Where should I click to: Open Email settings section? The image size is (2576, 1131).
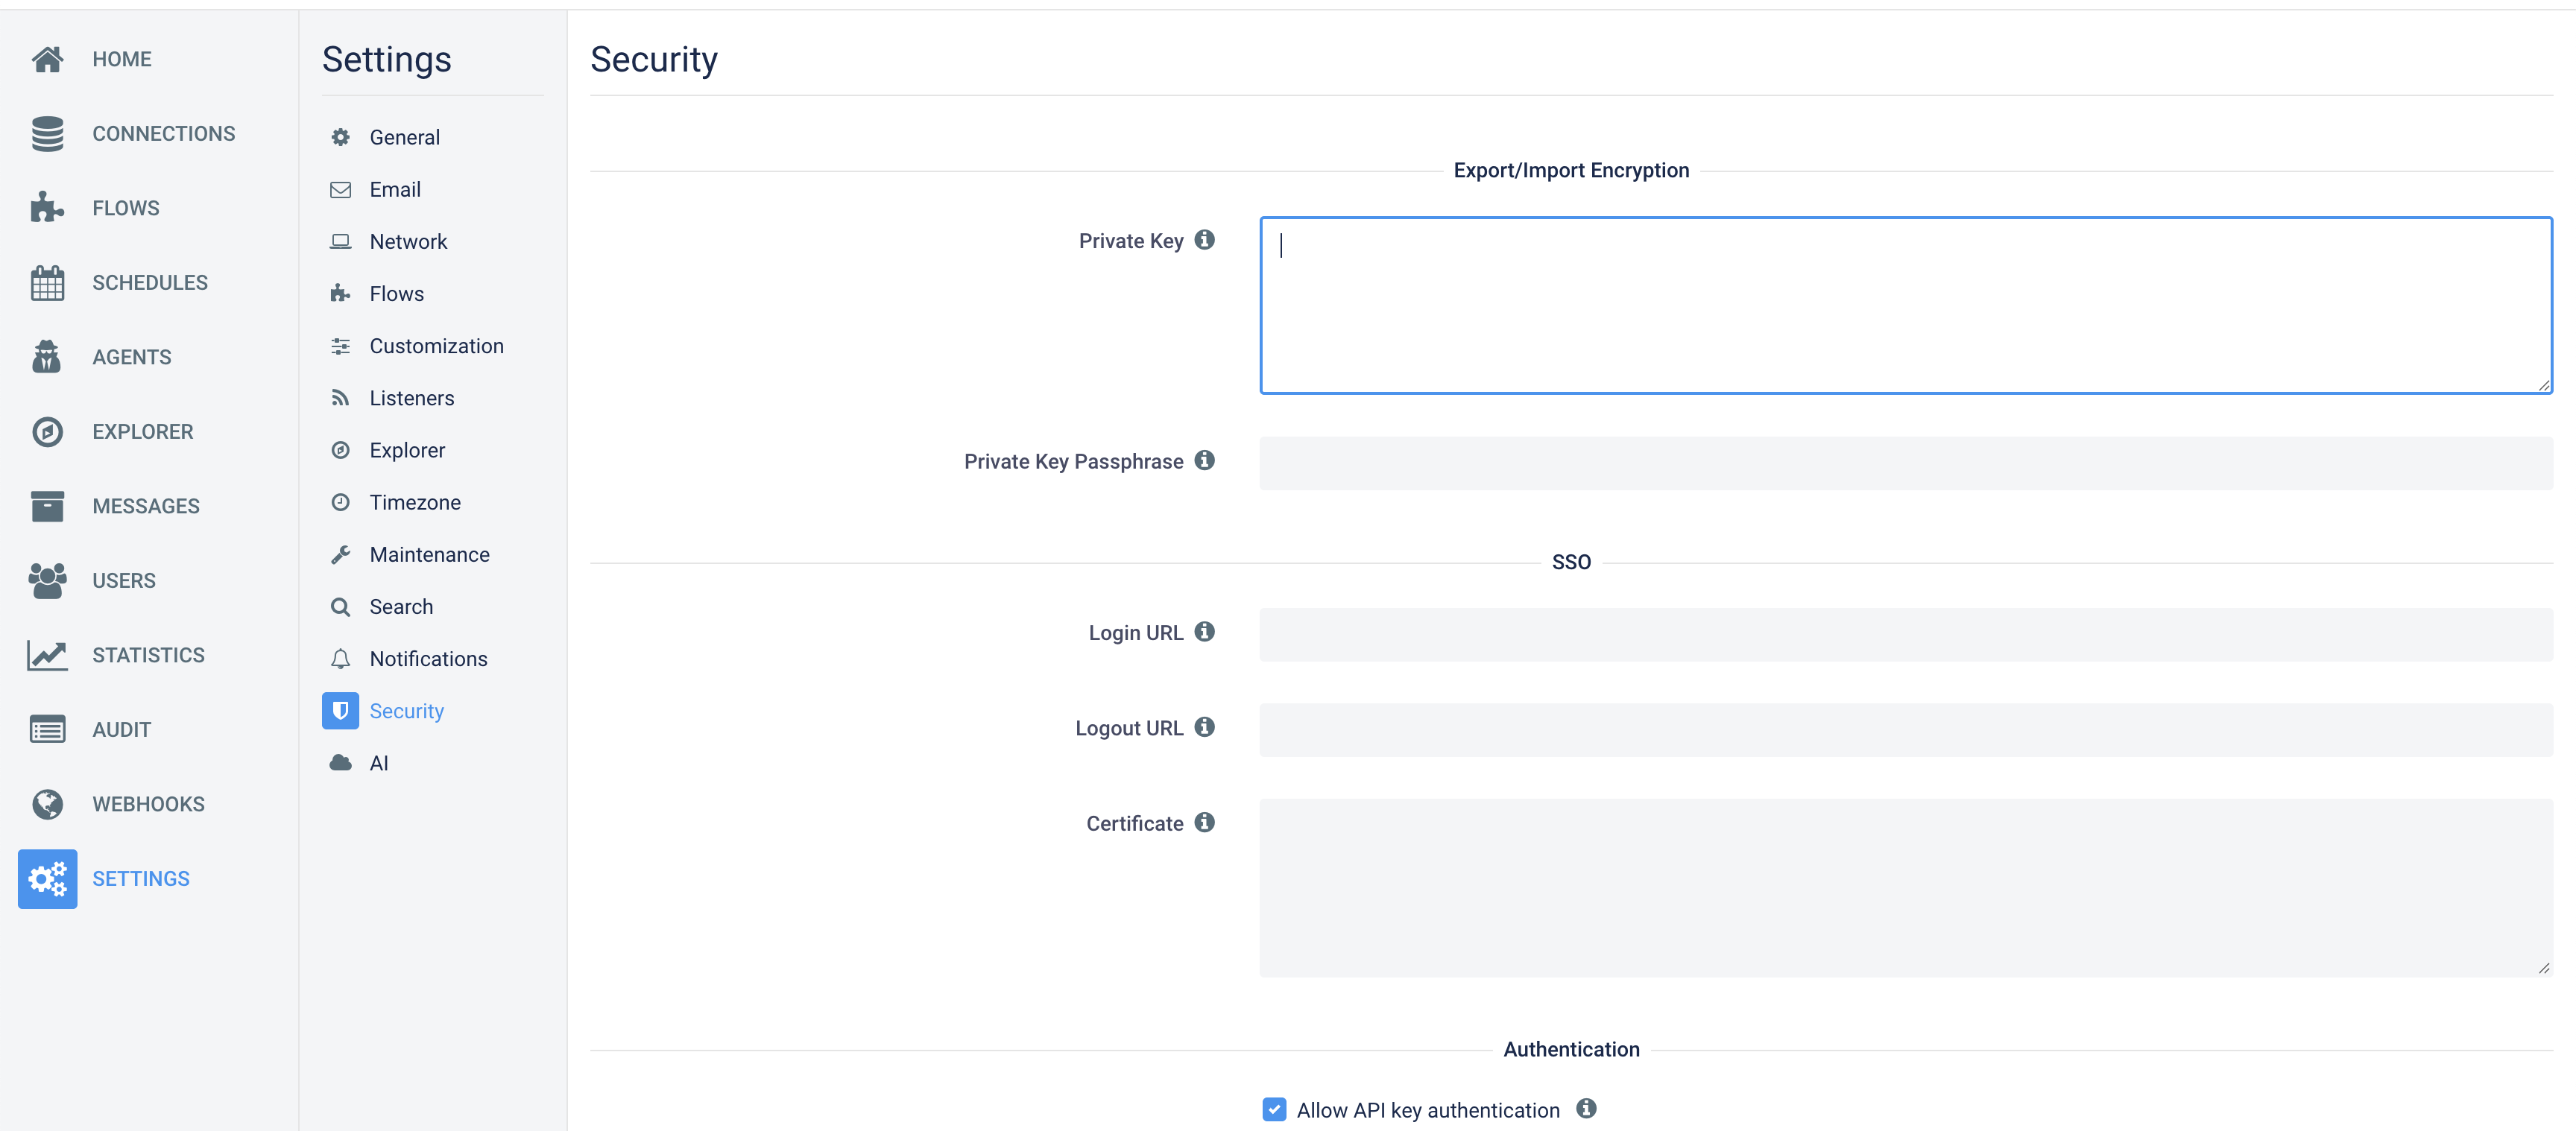tap(395, 189)
